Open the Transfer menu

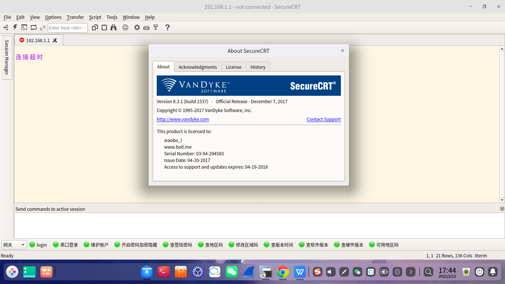(75, 17)
